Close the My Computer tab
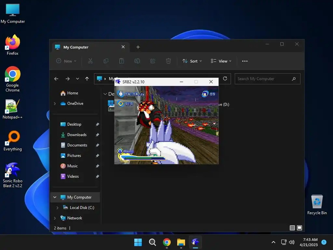 (123, 47)
